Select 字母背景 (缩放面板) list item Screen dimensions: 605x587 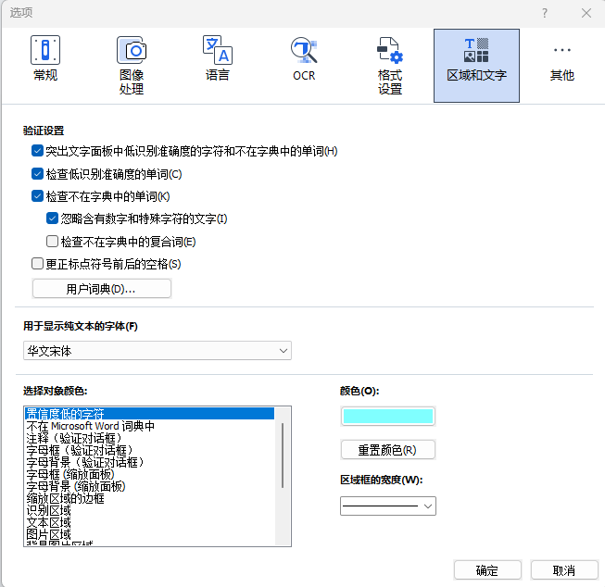coord(150,486)
